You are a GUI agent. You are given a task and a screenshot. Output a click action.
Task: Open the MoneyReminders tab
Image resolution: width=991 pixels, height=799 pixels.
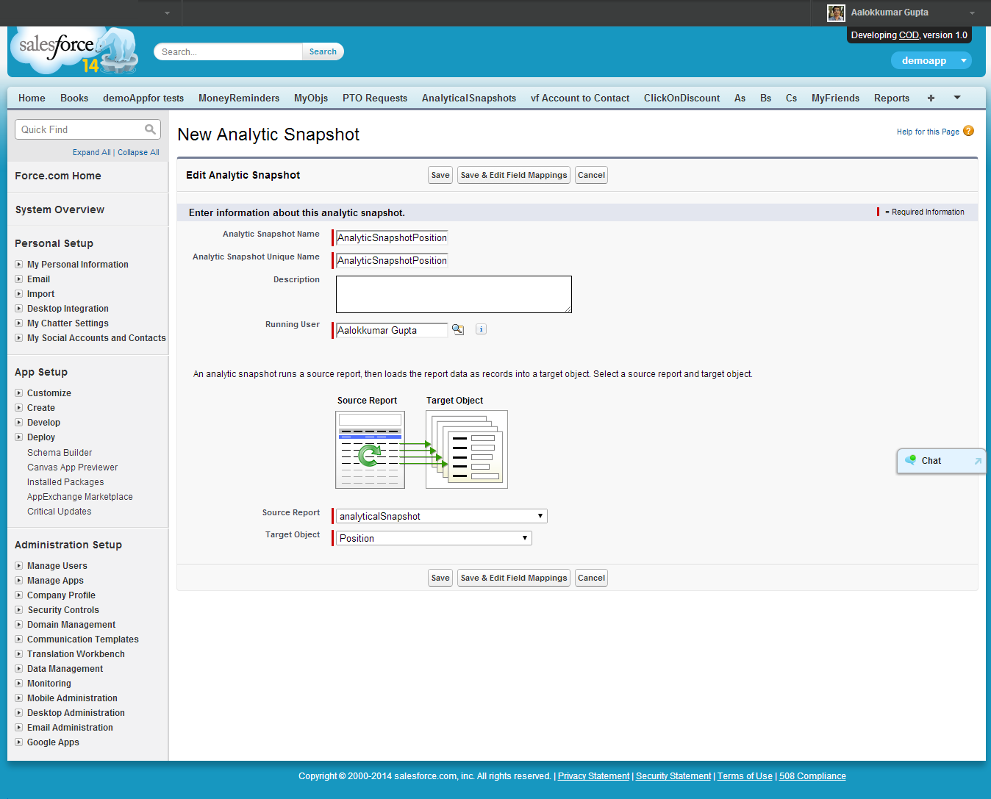238,97
